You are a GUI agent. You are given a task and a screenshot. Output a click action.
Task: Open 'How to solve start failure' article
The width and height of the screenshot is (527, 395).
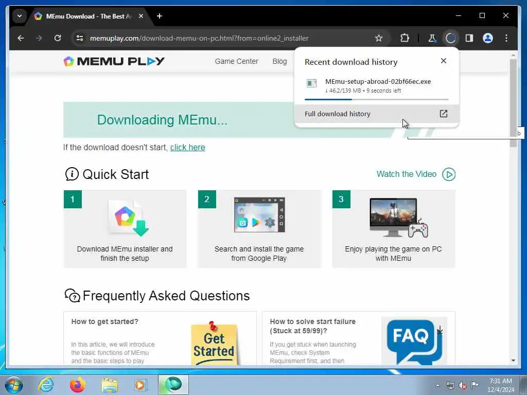(x=312, y=326)
